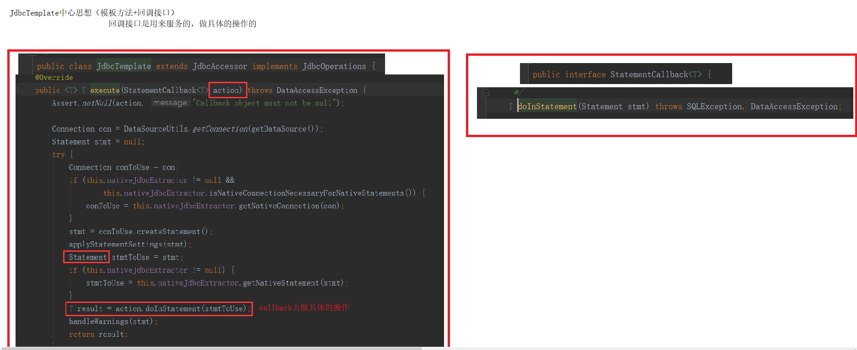Click the "try {" keyword line
This screenshot has width=857, height=350.
tap(63, 154)
